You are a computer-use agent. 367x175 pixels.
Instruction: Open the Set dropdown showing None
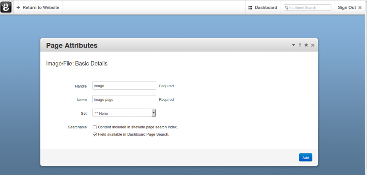(x=124, y=113)
